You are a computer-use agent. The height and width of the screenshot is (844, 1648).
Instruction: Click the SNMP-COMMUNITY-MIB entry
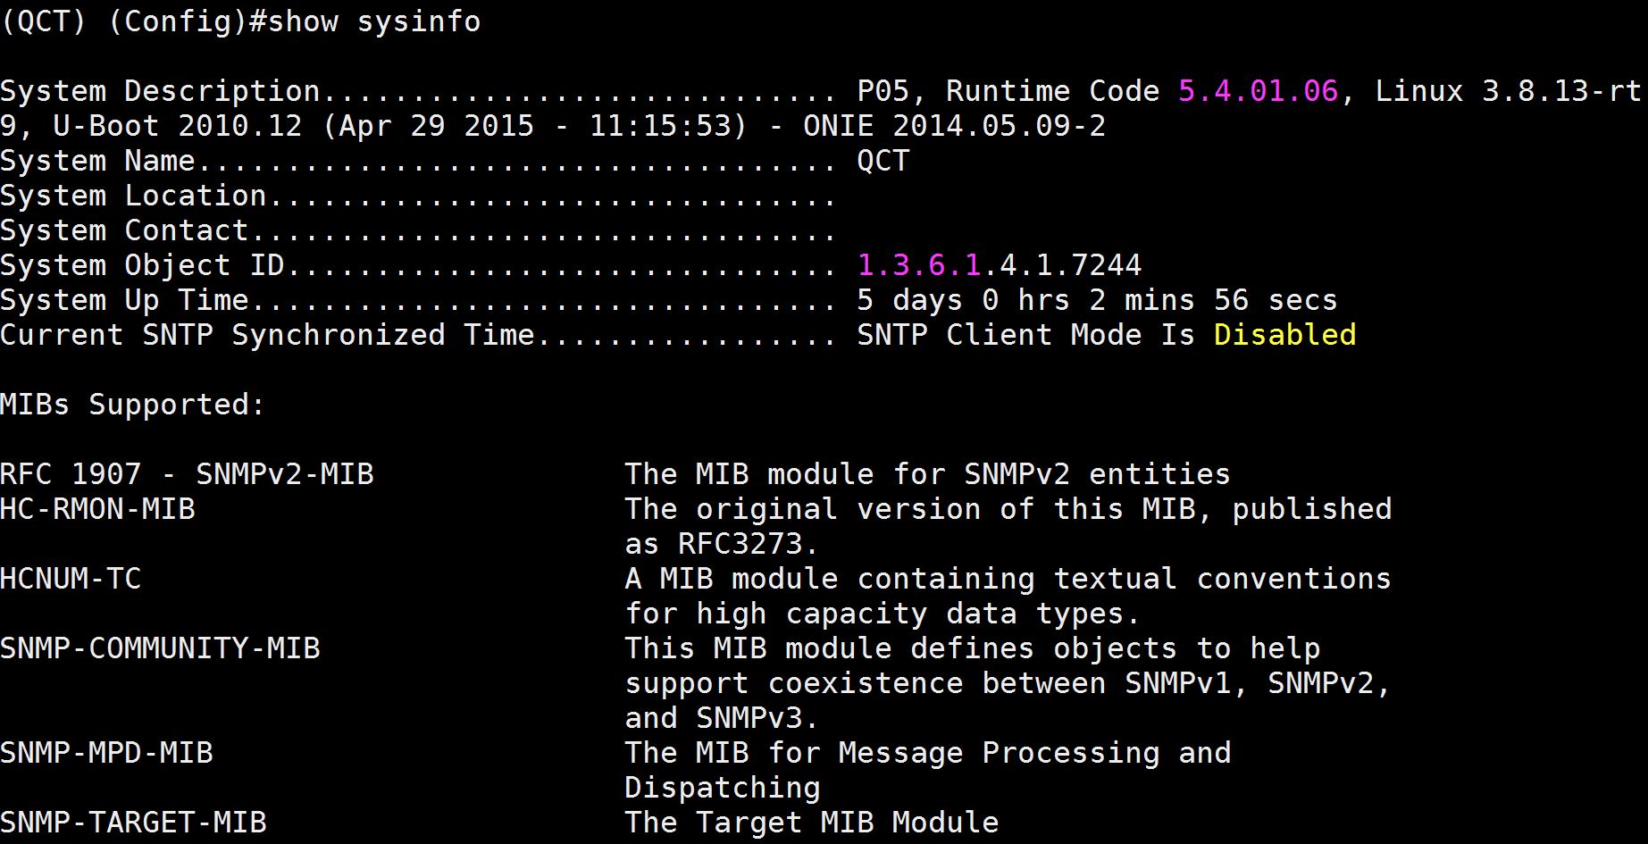160,648
